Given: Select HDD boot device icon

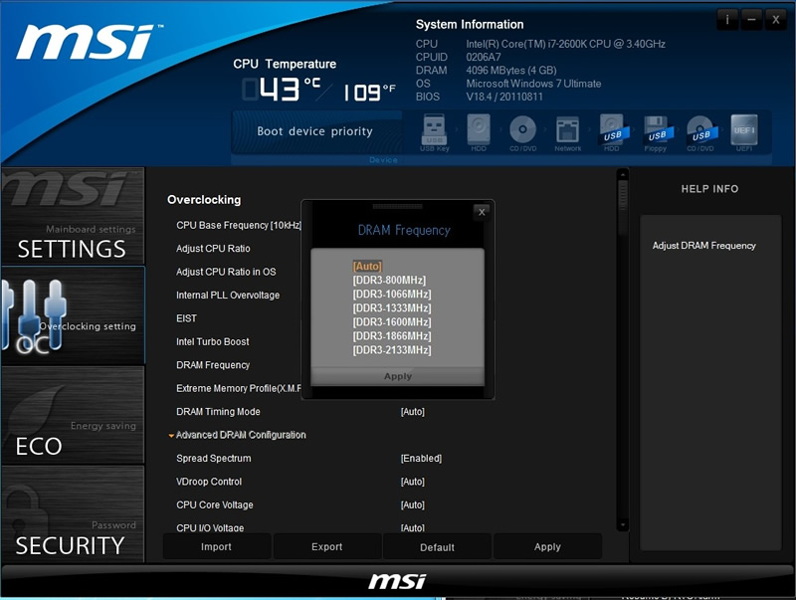Looking at the screenshot, I should (479, 132).
